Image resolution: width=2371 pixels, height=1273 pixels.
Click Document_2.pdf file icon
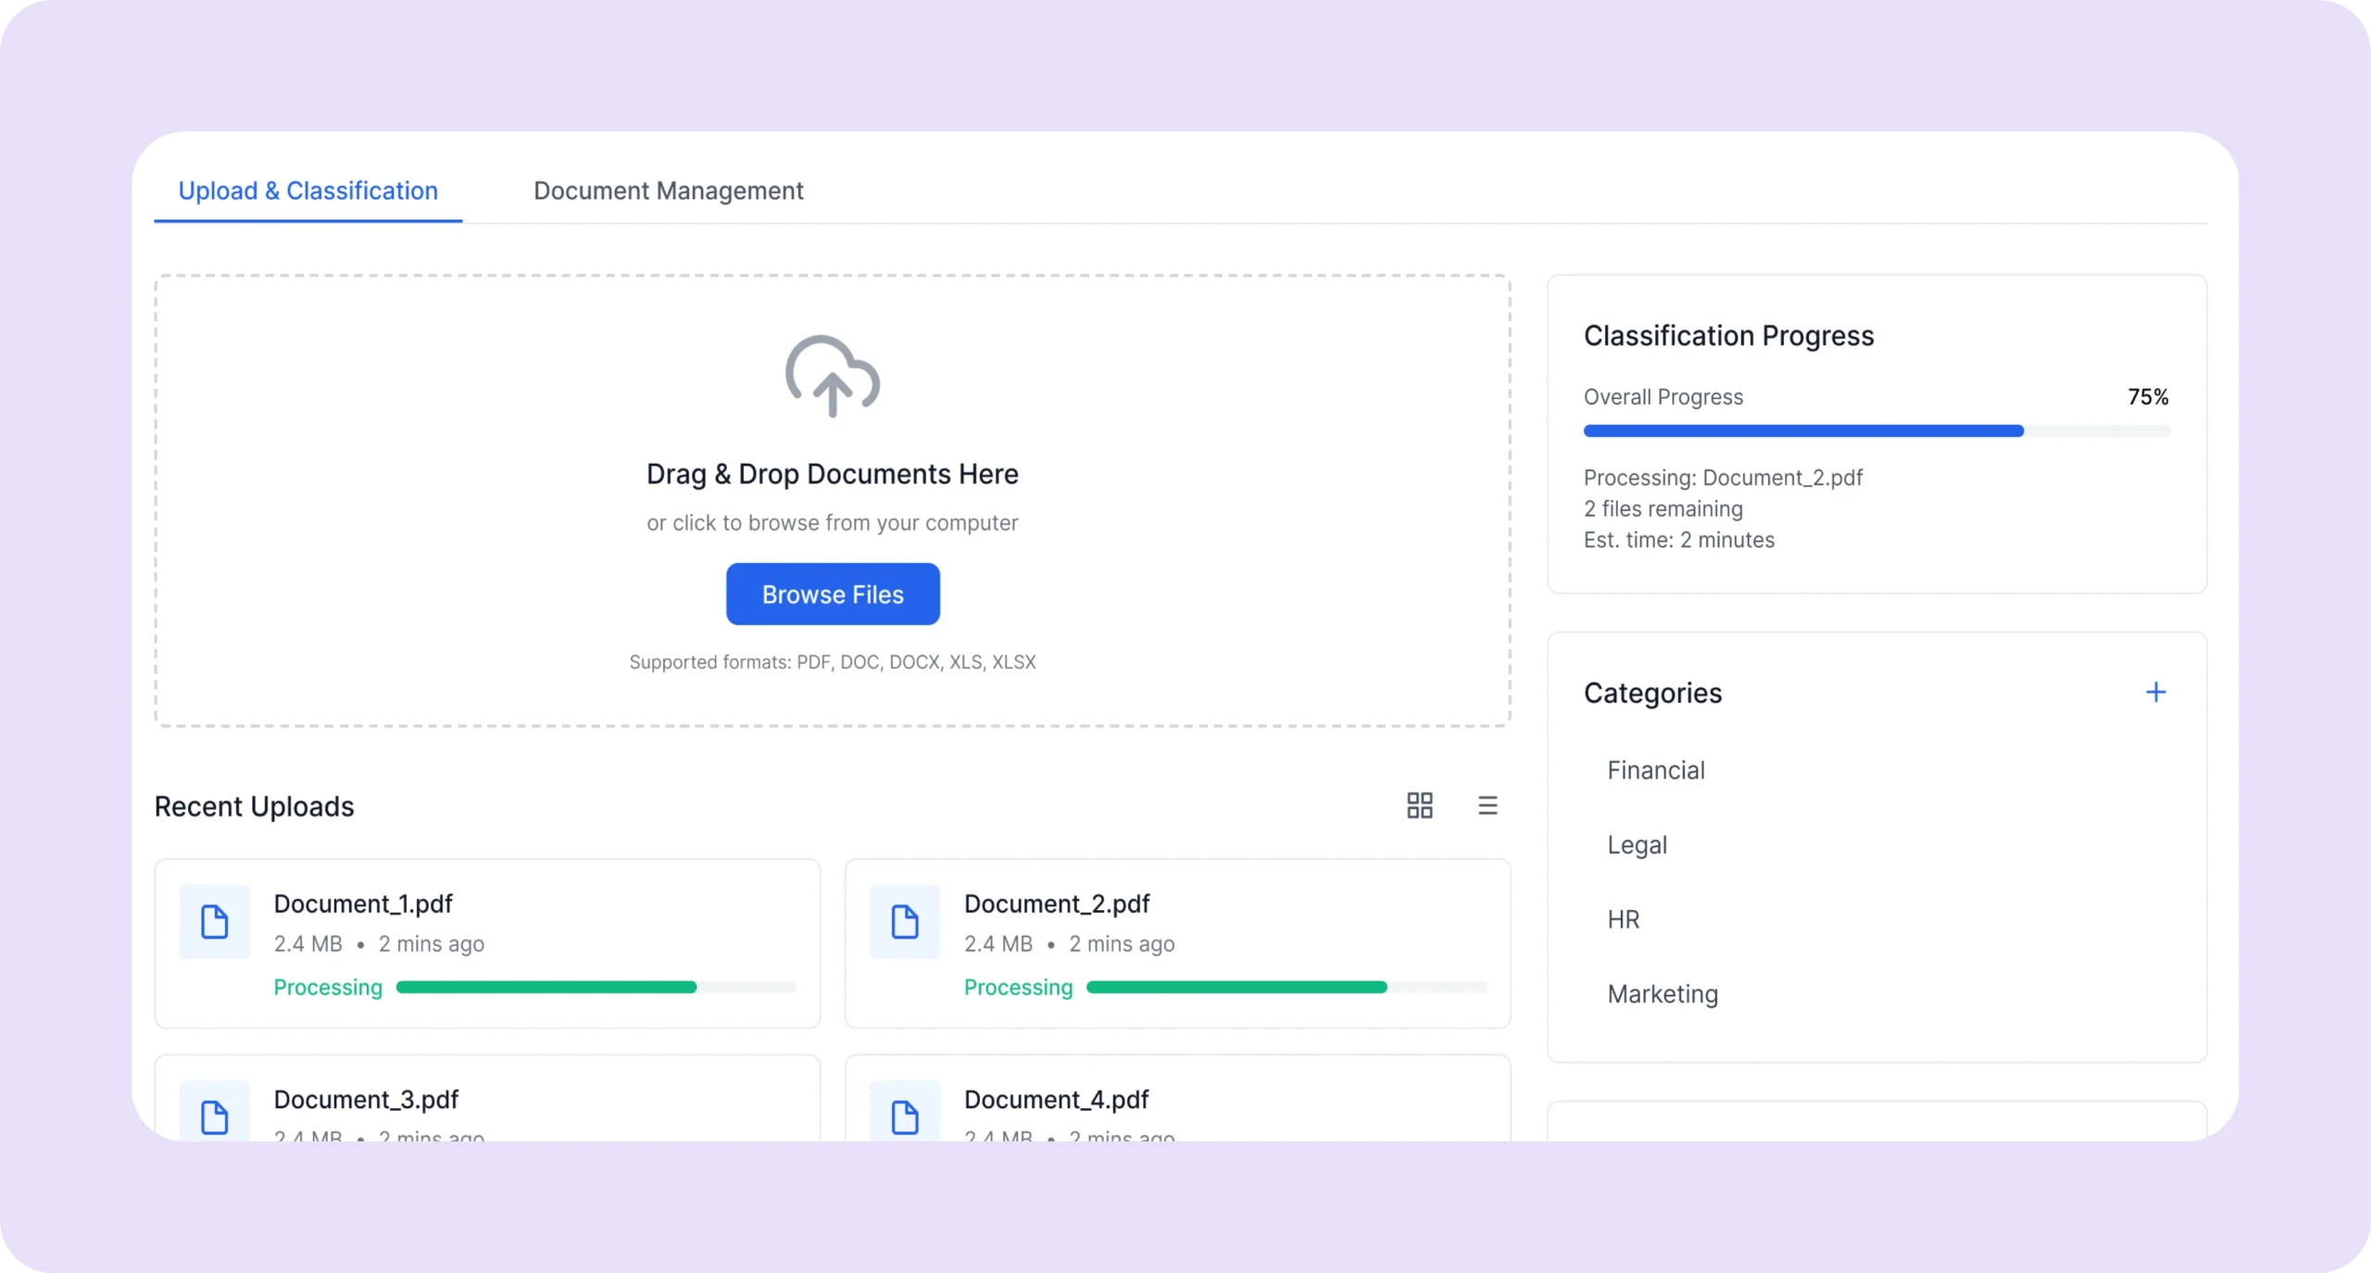coord(904,922)
